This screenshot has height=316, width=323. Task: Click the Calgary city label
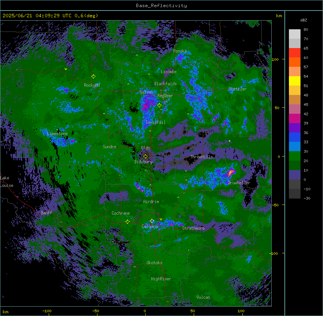tap(150, 226)
